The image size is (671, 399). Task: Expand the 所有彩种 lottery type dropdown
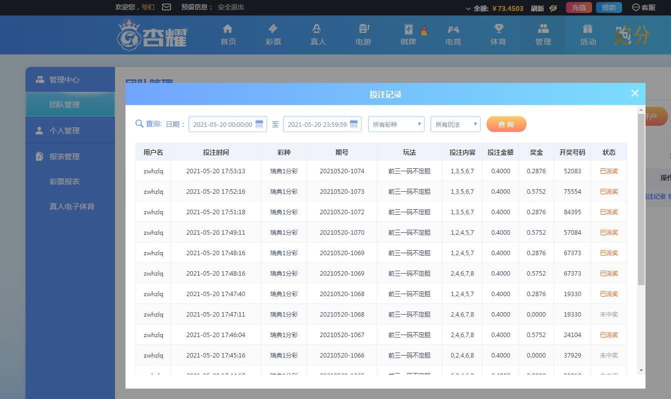[x=396, y=124]
